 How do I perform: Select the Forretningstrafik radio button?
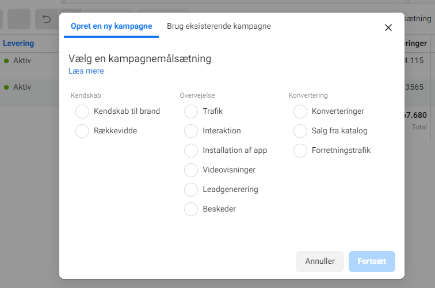[300, 151]
